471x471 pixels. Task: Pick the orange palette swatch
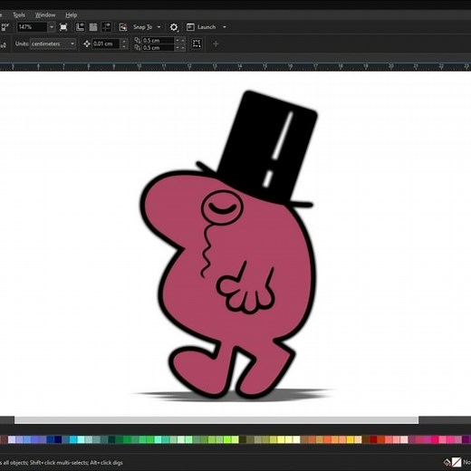pos(335,439)
